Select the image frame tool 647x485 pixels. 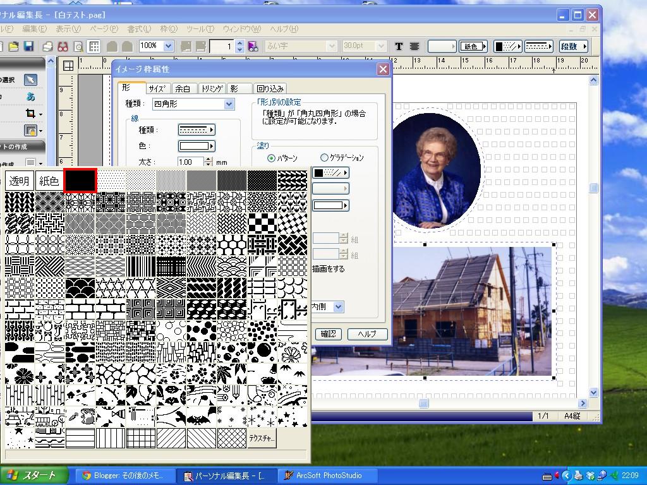pos(30,130)
